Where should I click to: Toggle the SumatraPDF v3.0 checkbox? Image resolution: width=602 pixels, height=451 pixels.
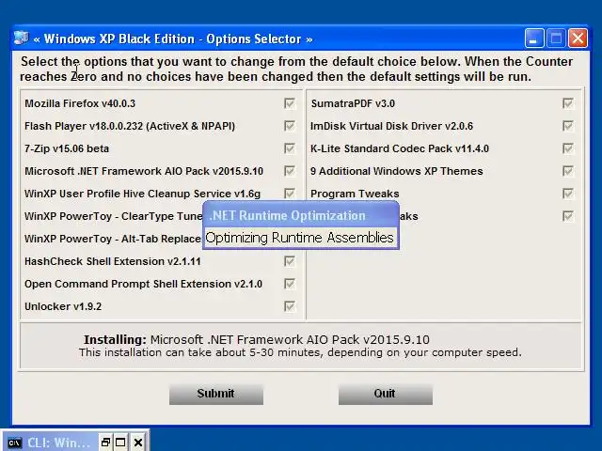(568, 103)
